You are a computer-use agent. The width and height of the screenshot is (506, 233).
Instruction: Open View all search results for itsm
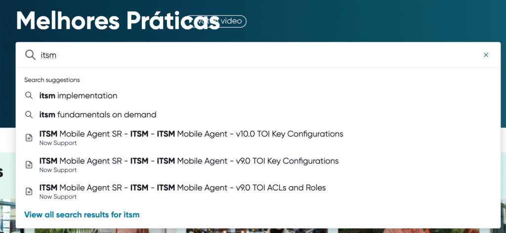(82, 215)
